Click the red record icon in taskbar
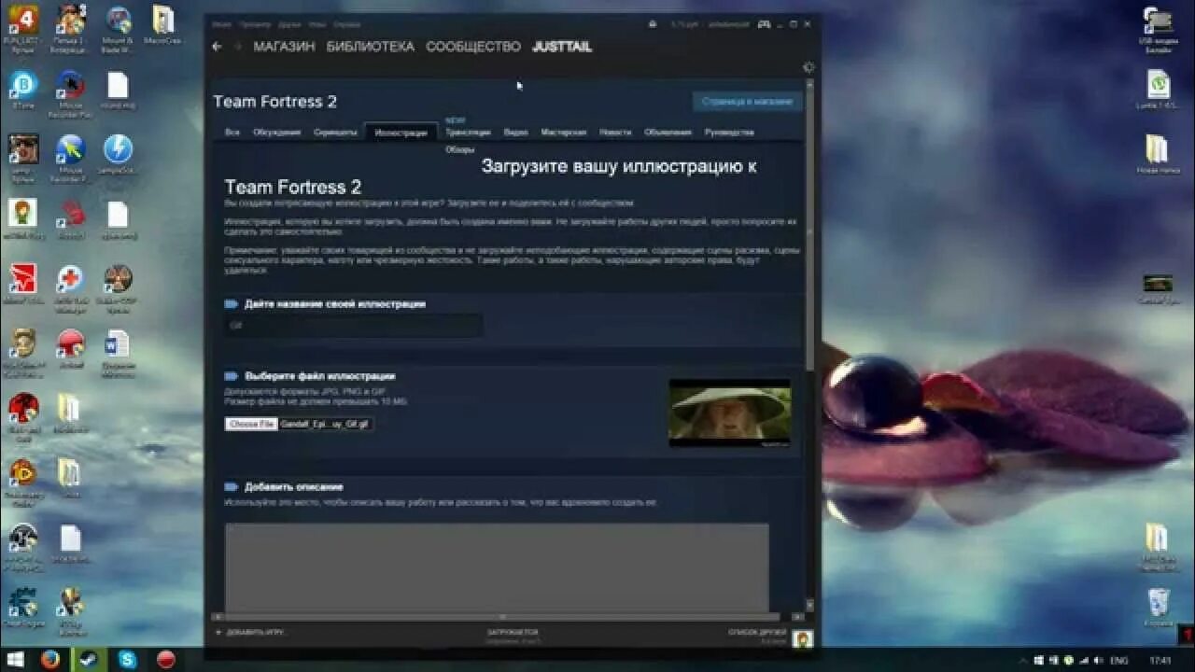The height and width of the screenshot is (672, 1195). pos(166,660)
